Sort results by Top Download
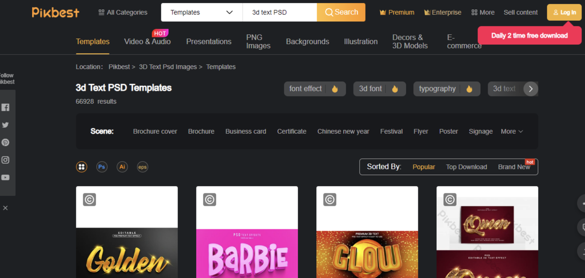Image resolution: width=585 pixels, height=278 pixels. (467, 167)
